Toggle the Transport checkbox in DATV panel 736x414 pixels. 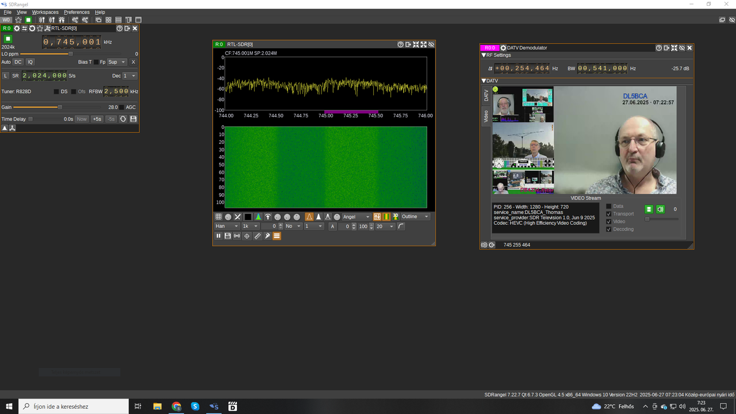point(609,214)
